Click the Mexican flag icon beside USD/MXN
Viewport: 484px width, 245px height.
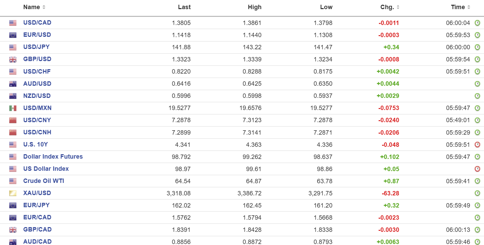click(x=13, y=108)
